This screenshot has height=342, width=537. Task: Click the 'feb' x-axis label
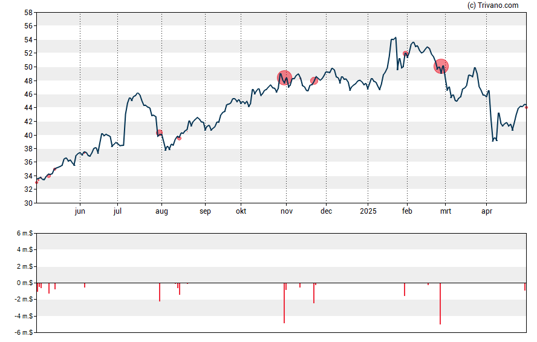[x=407, y=211]
